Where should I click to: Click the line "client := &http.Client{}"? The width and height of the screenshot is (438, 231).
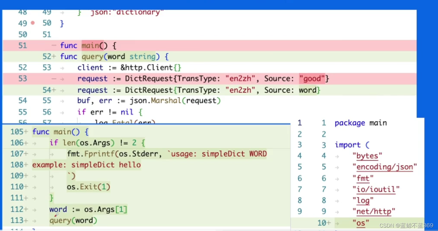[129, 68]
